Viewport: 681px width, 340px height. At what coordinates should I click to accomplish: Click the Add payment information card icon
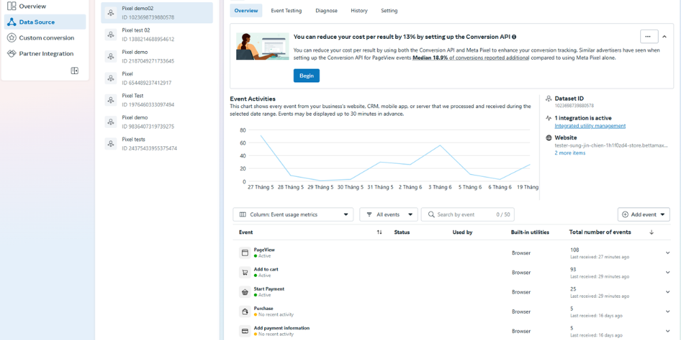(x=245, y=331)
